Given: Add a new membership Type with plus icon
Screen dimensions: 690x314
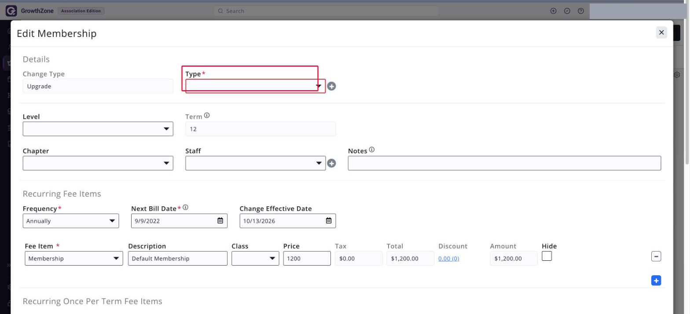Looking at the screenshot, I should 331,86.
